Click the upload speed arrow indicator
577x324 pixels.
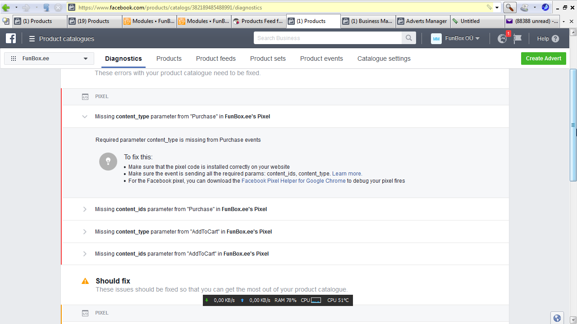pos(243,300)
